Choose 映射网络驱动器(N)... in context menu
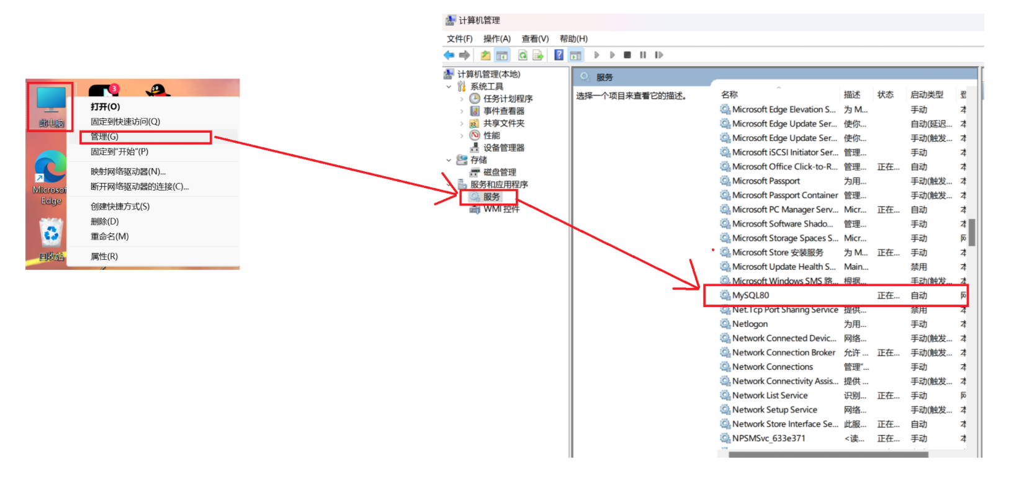 pyautogui.click(x=152, y=172)
